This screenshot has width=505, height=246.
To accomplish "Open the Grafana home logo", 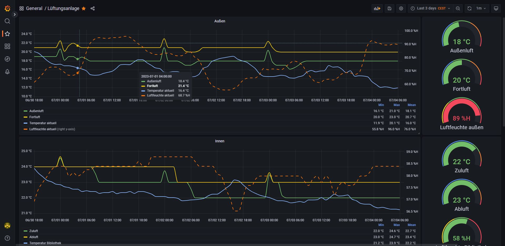I will coord(7,8).
